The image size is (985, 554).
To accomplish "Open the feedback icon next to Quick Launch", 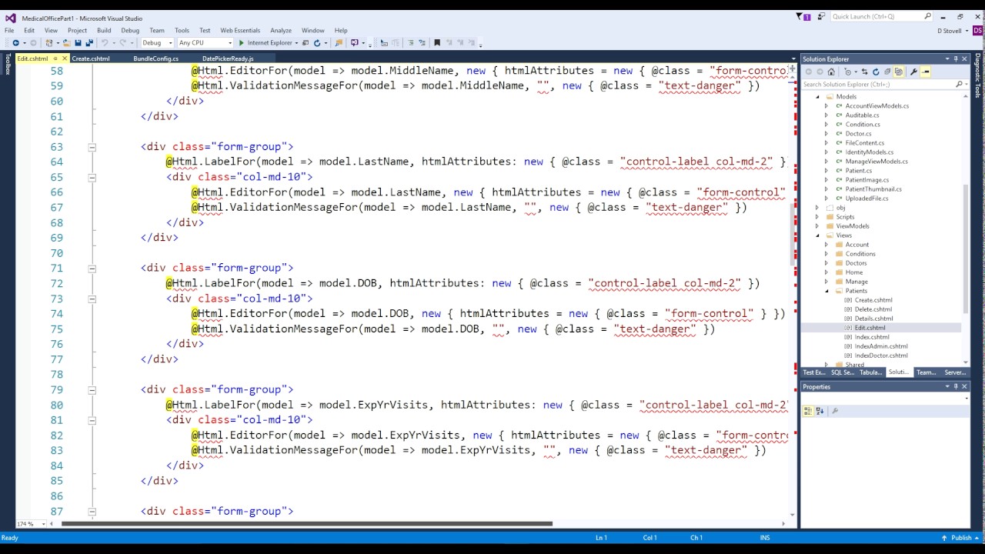I will click(x=820, y=16).
